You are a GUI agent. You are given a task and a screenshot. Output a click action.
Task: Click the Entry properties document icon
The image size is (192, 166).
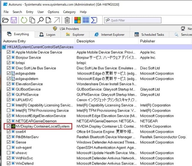click(x=49, y=20)
